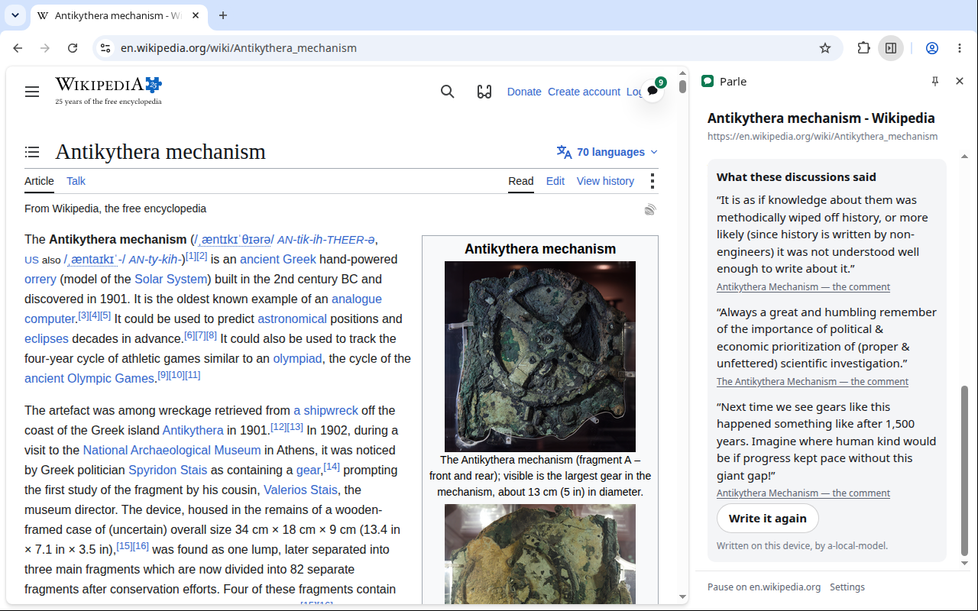Go back to previous page
978x611 pixels.
(18, 48)
